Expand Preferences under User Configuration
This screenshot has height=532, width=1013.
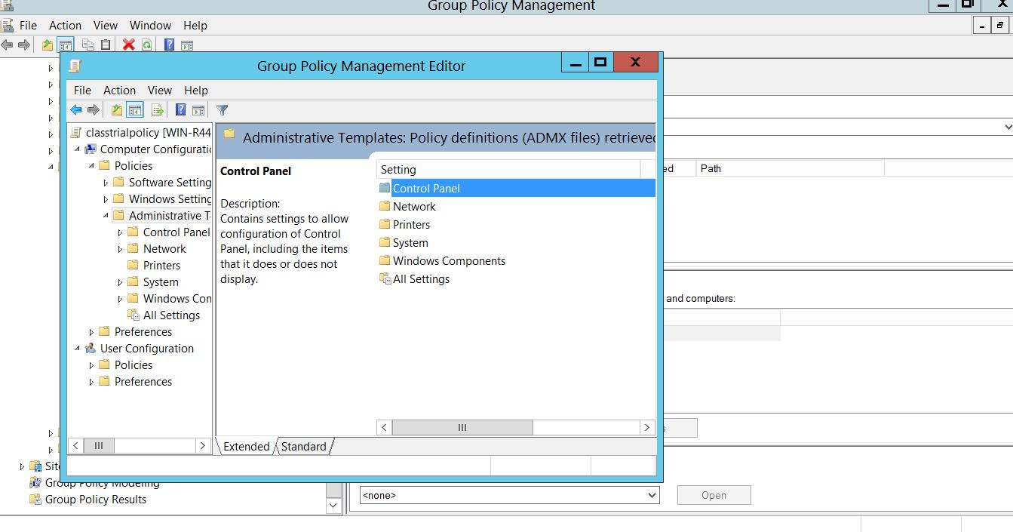point(92,382)
